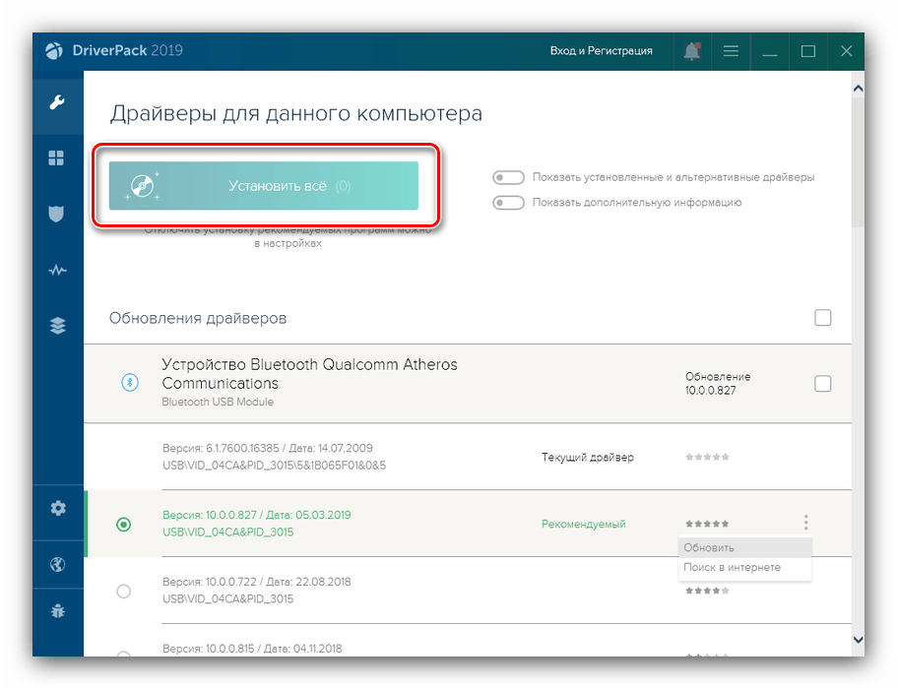Open the pulse diagnostics section in sidebar
The width and height of the screenshot is (897, 689).
[x=58, y=271]
